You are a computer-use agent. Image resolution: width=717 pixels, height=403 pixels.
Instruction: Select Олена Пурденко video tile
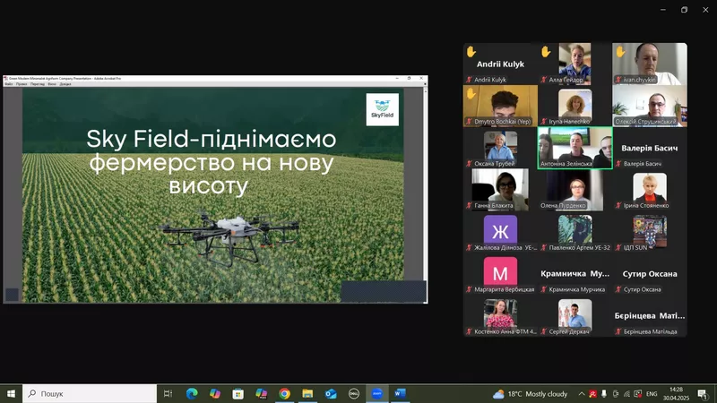tap(574, 190)
